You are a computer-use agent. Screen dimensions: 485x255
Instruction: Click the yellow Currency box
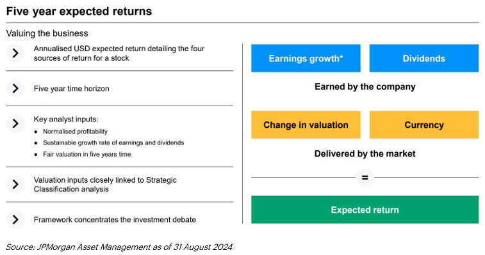(423, 125)
